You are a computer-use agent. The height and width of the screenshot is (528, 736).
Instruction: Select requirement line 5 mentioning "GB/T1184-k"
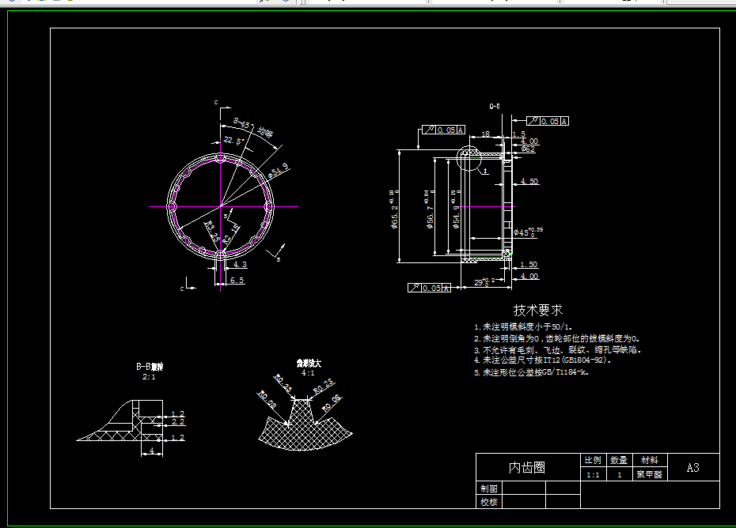tap(531, 372)
